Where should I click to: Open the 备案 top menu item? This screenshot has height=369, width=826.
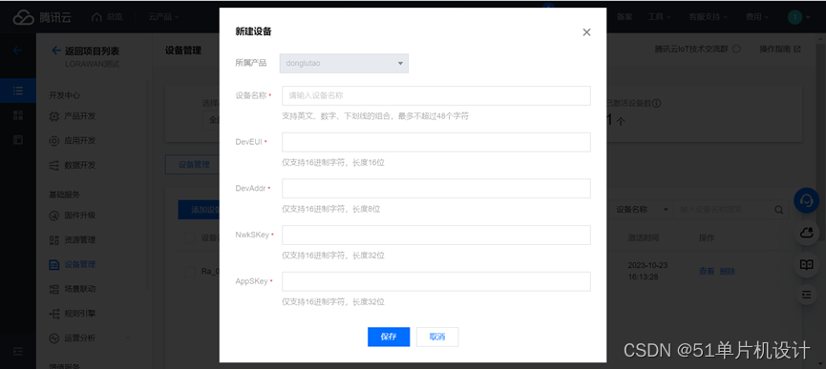coord(625,17)
